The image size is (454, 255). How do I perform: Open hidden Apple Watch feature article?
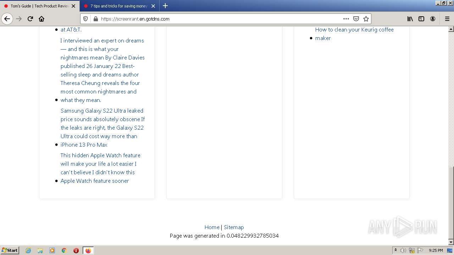(100, 168)
